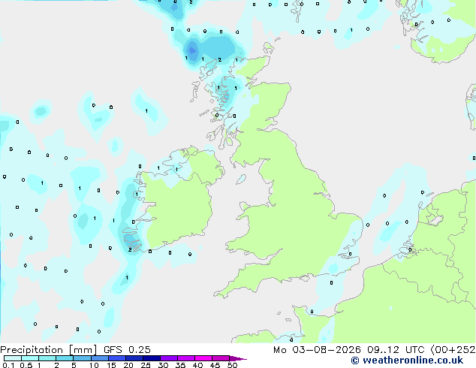Select the 45–50 mm legend swatch

pyautogui.click(x=221, y=358)
